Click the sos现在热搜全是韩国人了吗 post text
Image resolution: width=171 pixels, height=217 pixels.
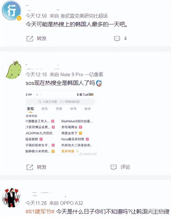tap(60, 83)
